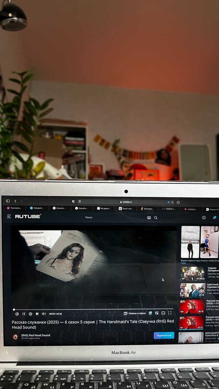Enable picture-in-picture mode
Screen dimensions: 219x389
(157, 313)
